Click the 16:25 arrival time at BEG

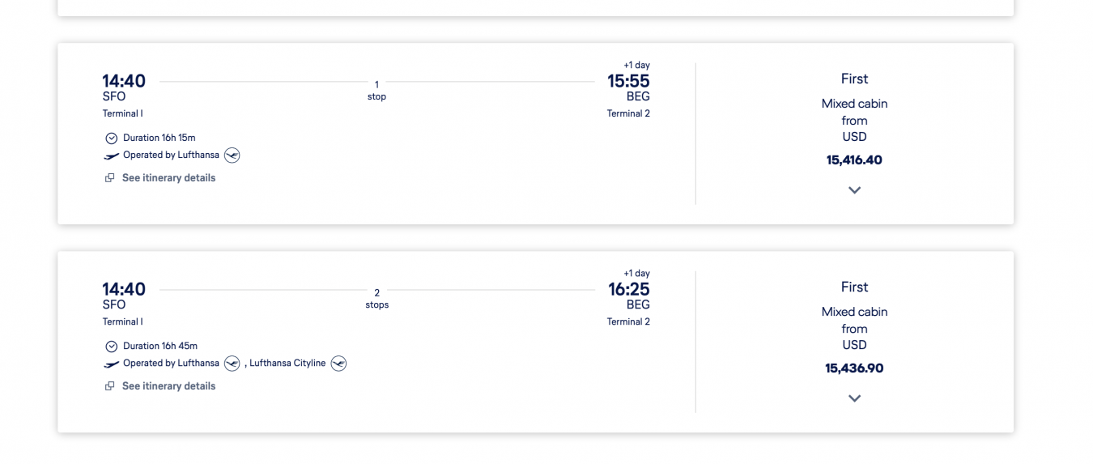pos(628,289)
